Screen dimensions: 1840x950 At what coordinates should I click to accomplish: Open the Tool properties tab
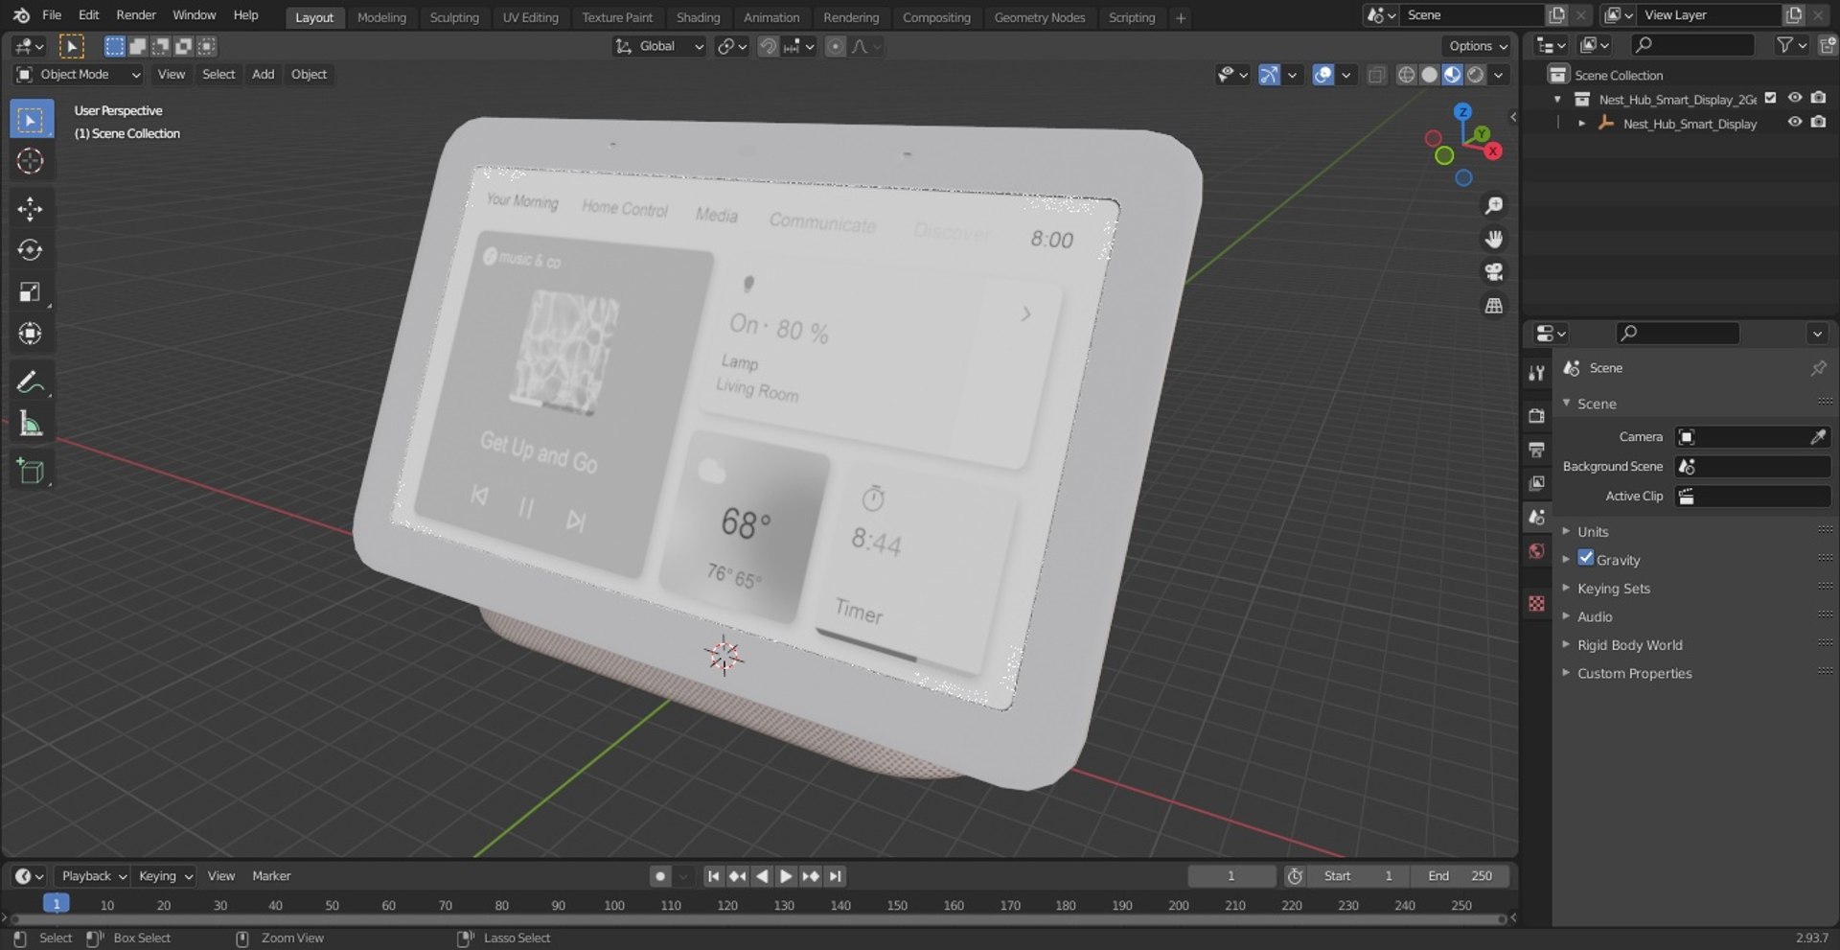pyautogui.click(x=1537, y=373)
